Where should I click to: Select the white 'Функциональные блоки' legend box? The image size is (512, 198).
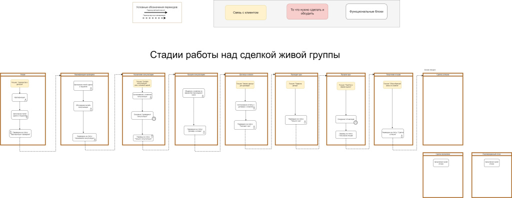coord(366,12)
